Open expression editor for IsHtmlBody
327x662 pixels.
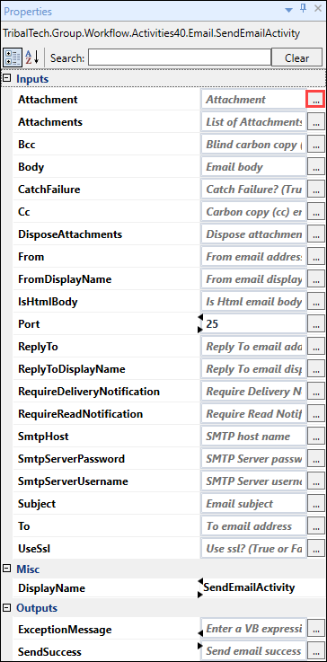point(315,302)
